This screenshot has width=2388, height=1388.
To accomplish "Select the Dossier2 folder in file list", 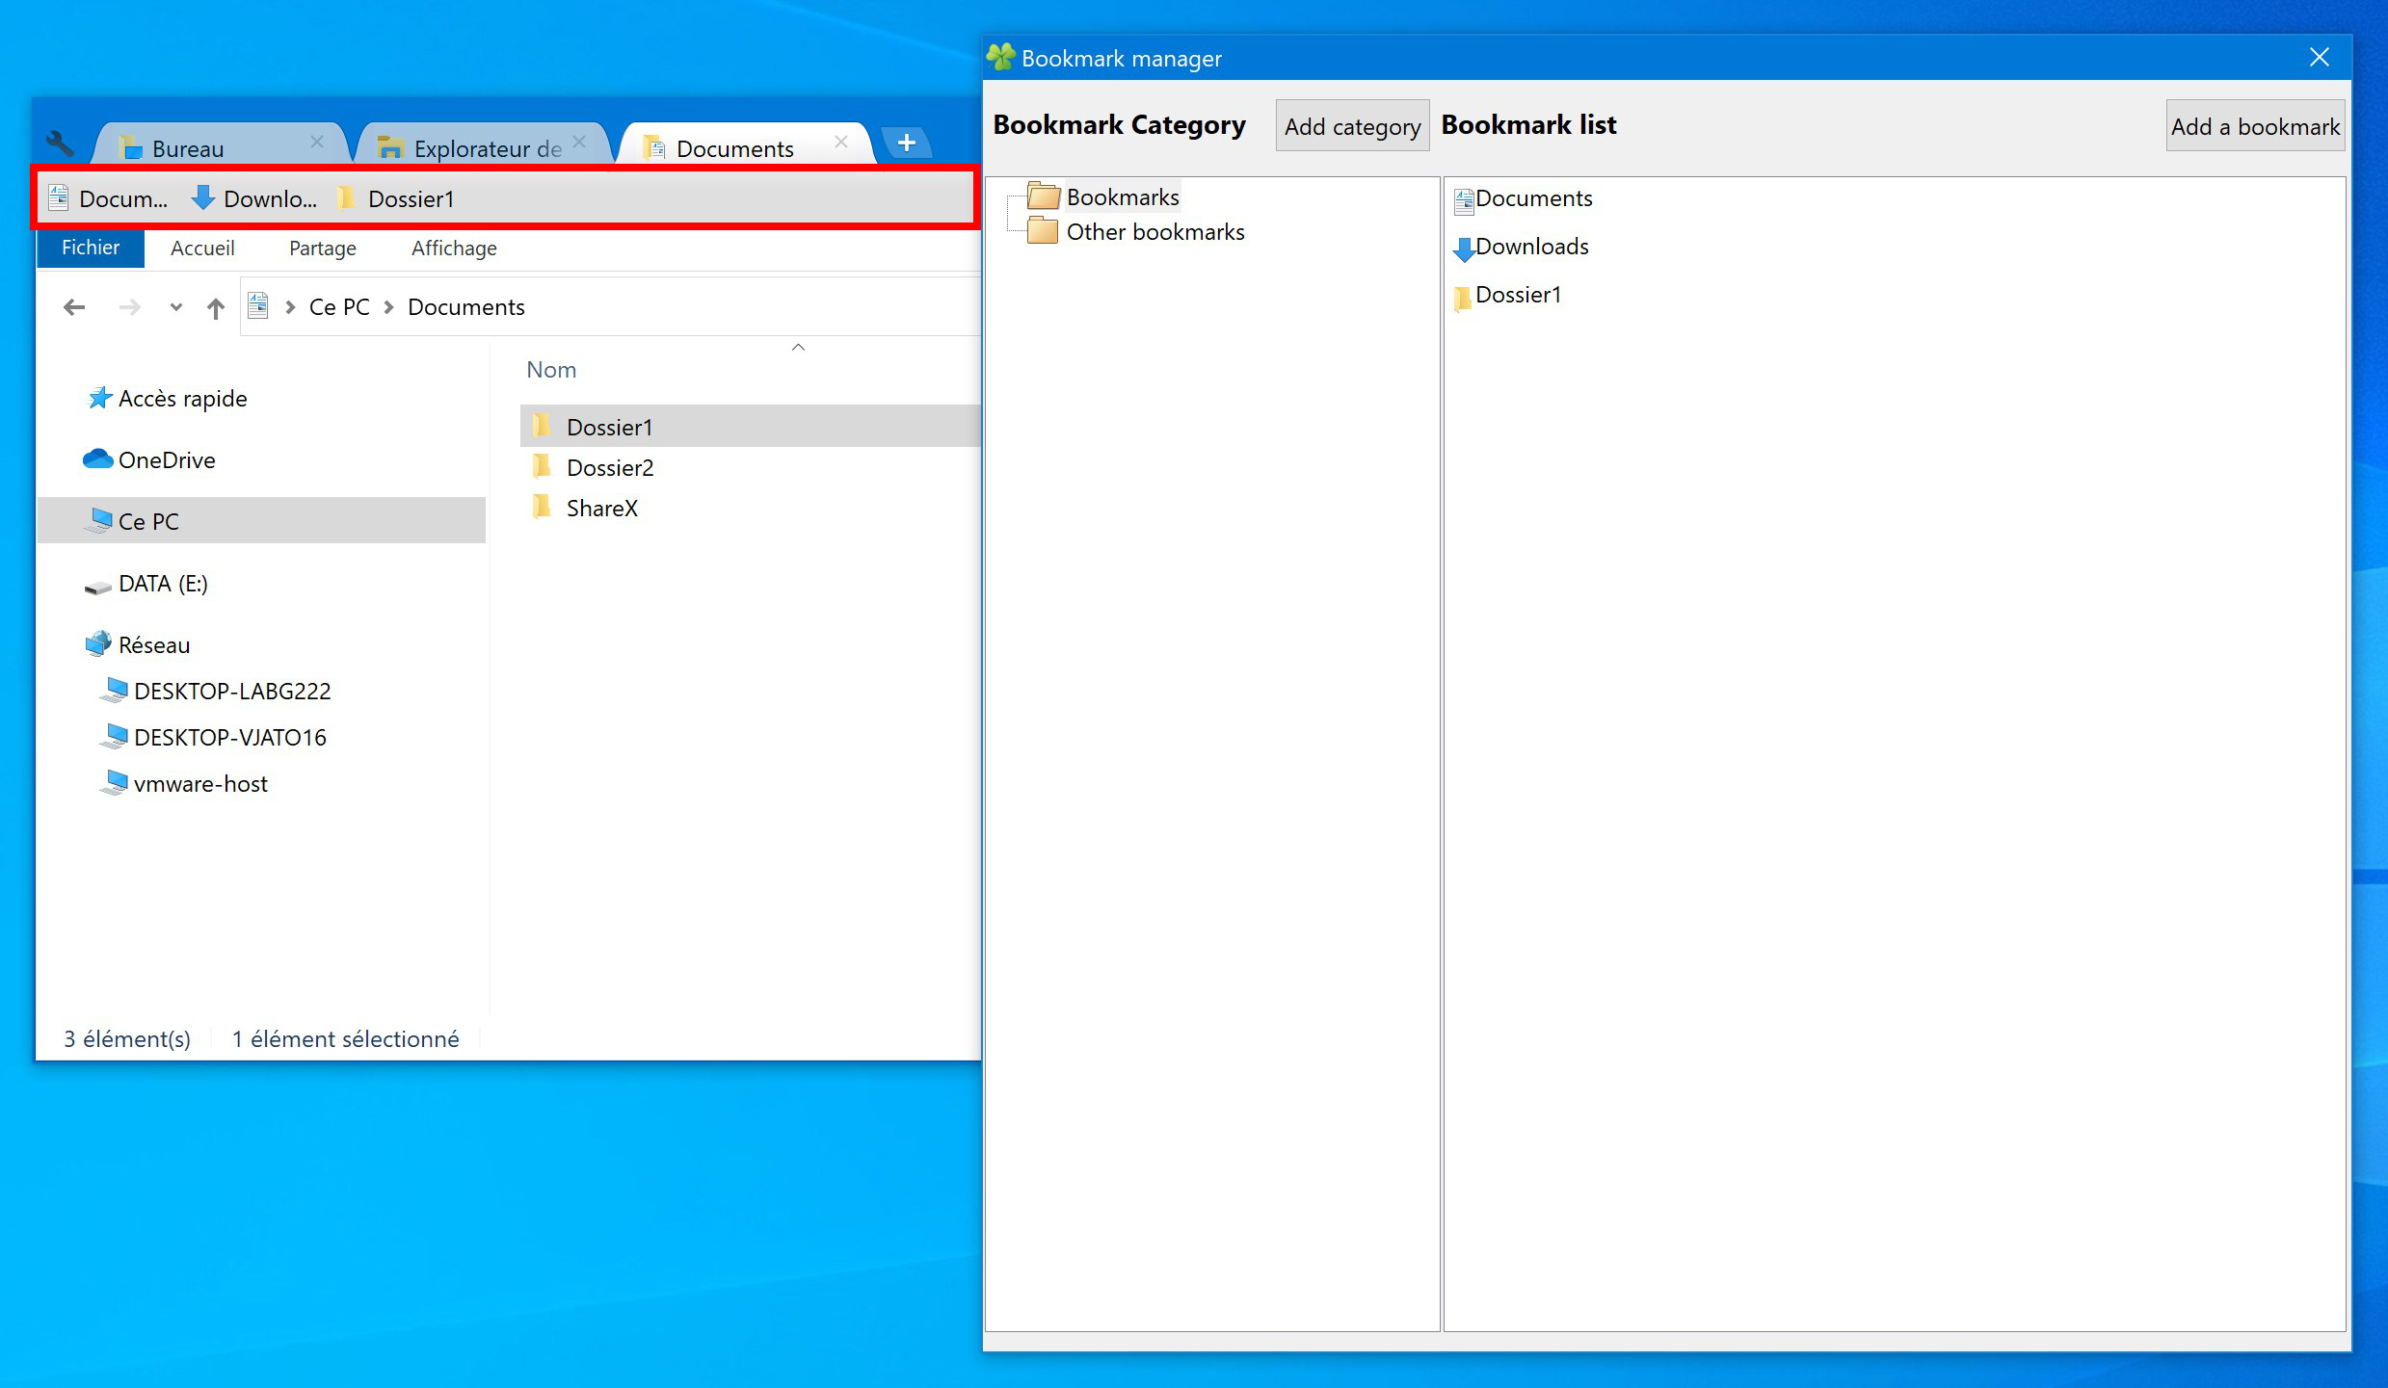I will [x=610, y=468].
